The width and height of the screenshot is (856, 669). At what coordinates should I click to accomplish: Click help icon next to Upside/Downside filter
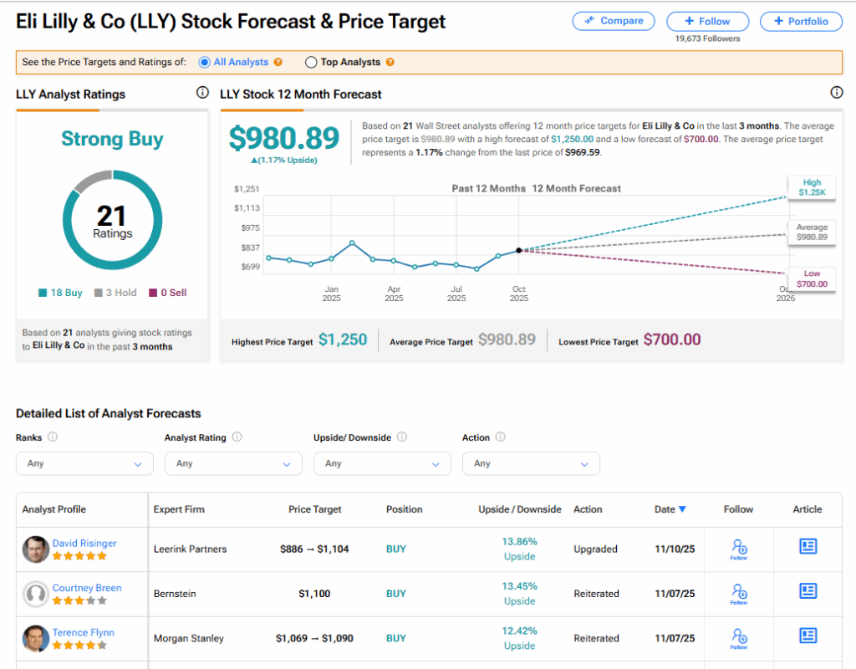402,437
